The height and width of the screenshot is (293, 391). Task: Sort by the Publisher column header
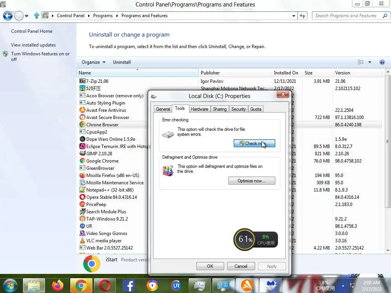[x=235, y=73]
